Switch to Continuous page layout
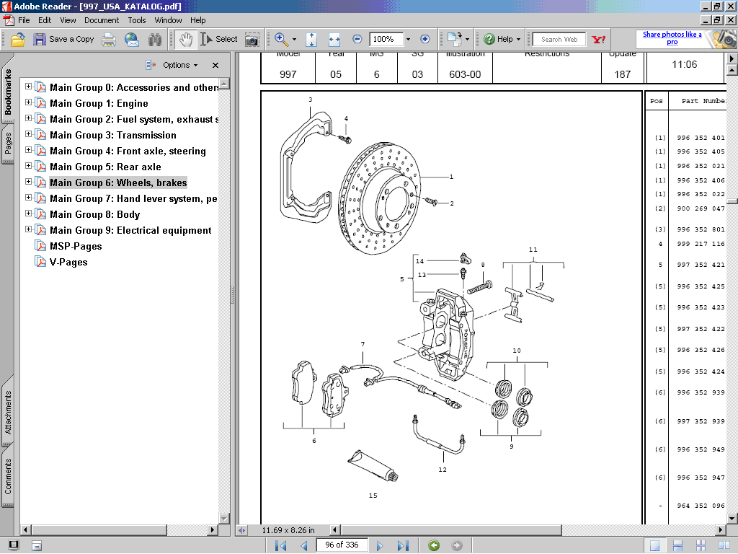Image resolution: width=738 pixels, height=554 pixels. click(x=677, y=545)
